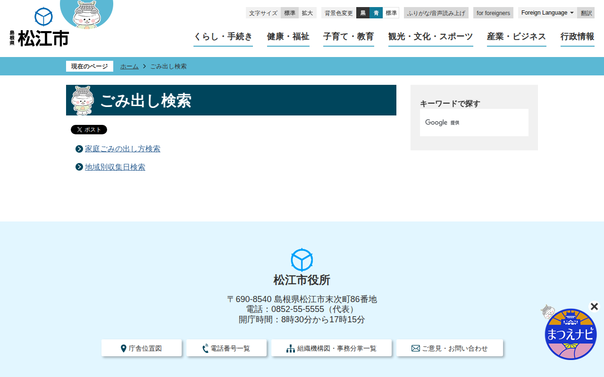
Task: Set text size to 拡大
Action: (x=307, y=13)
